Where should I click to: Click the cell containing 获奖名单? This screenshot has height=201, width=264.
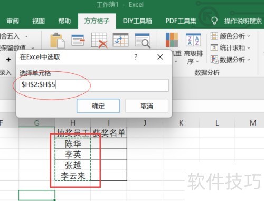click(x=109, y=132)
